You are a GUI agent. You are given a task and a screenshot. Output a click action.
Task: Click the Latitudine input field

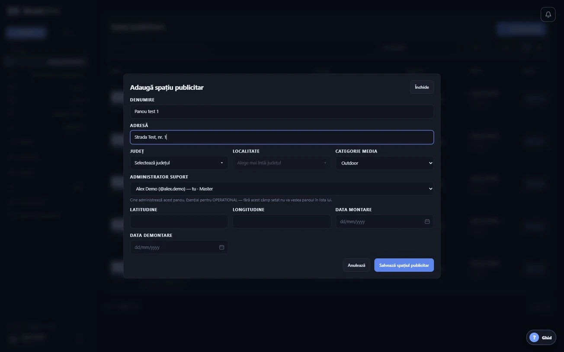click(x=179, y=222)
